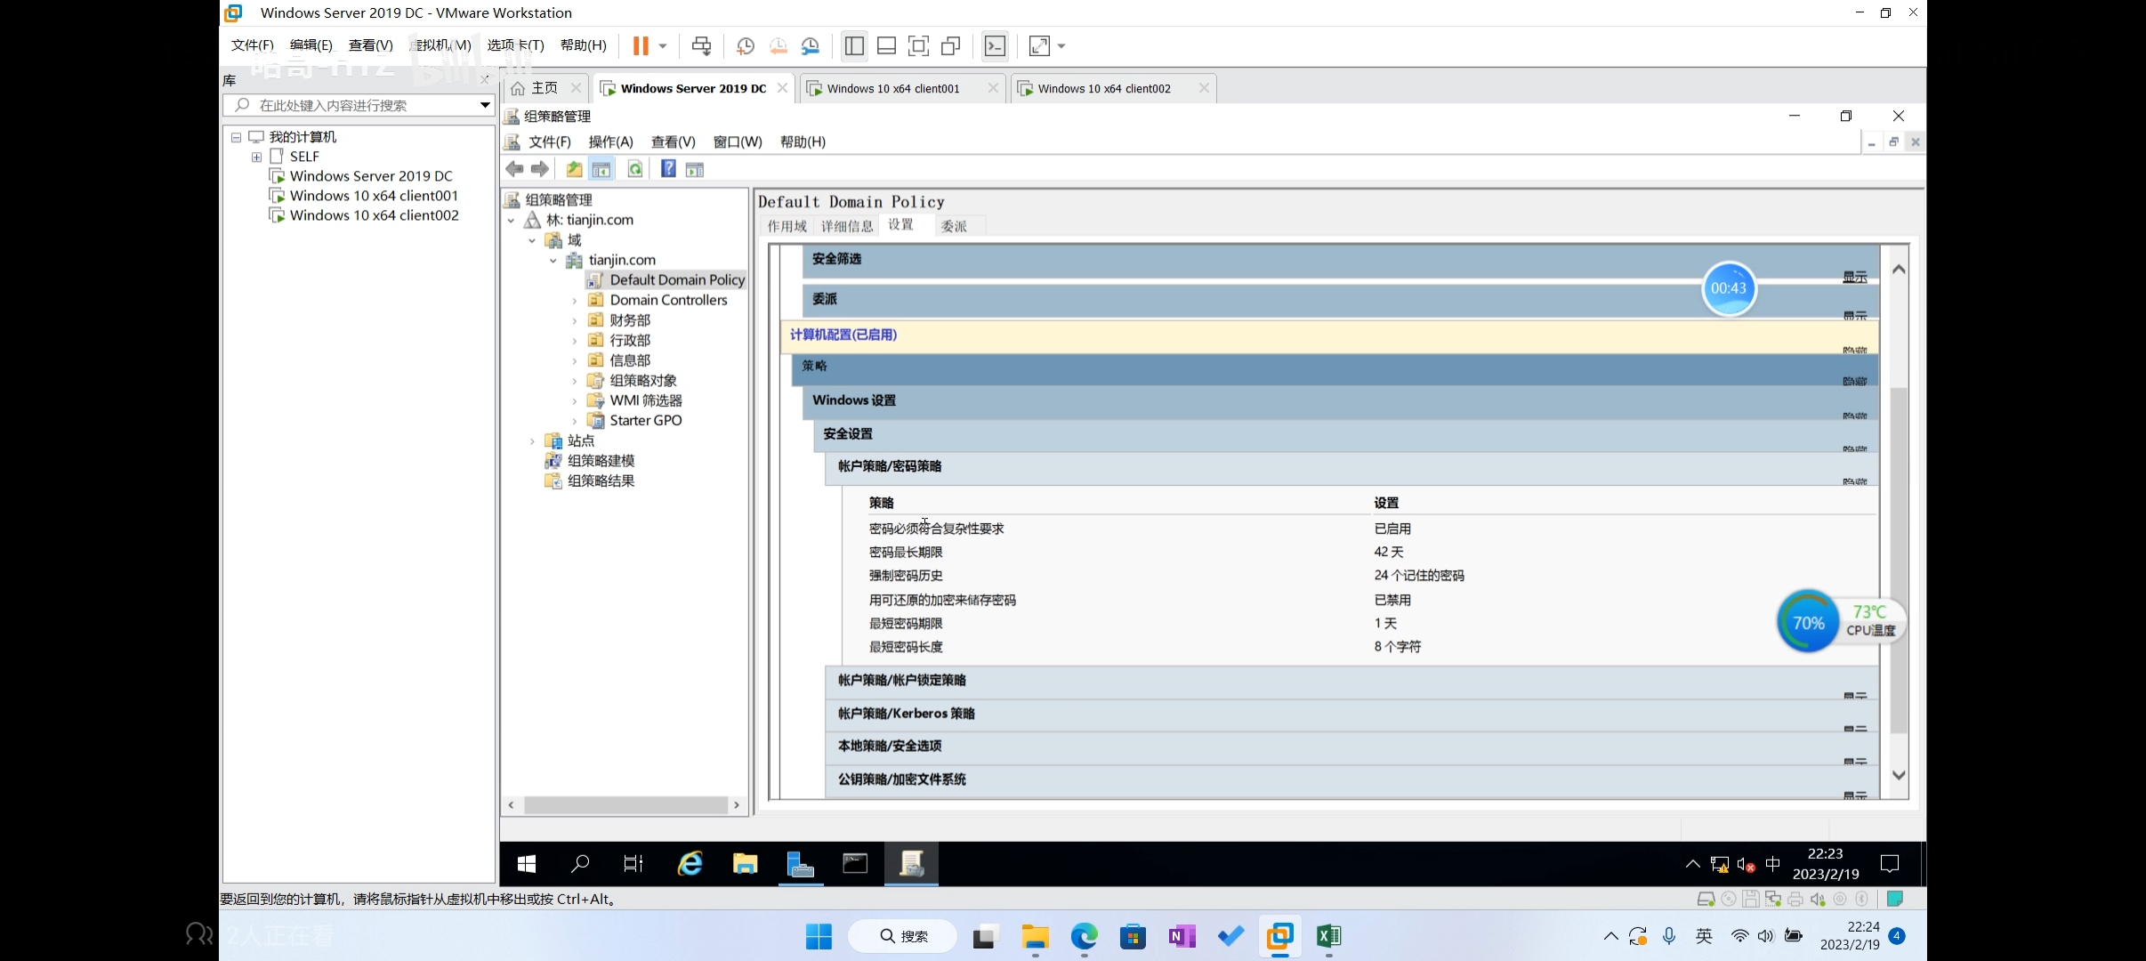Open the snapshot manager
The height and width of the screenshot is (961, 2146).
point(811,45)
